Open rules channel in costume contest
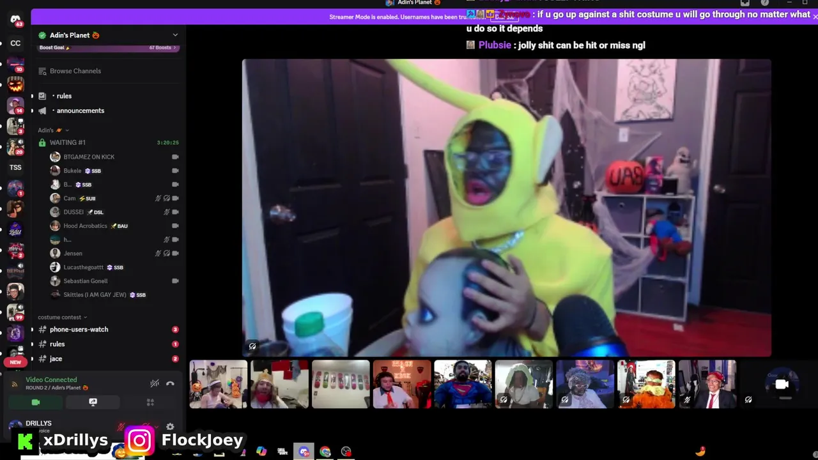818x460 pixels. point(58,344)
